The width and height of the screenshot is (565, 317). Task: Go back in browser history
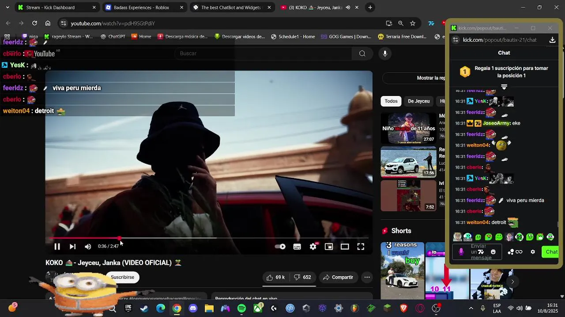8,23
